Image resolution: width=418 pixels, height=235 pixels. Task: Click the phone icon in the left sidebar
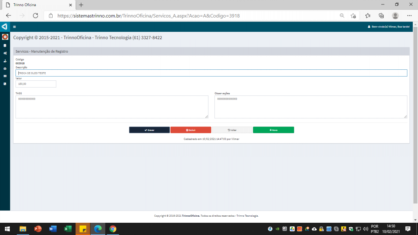(x=5, y=84)
